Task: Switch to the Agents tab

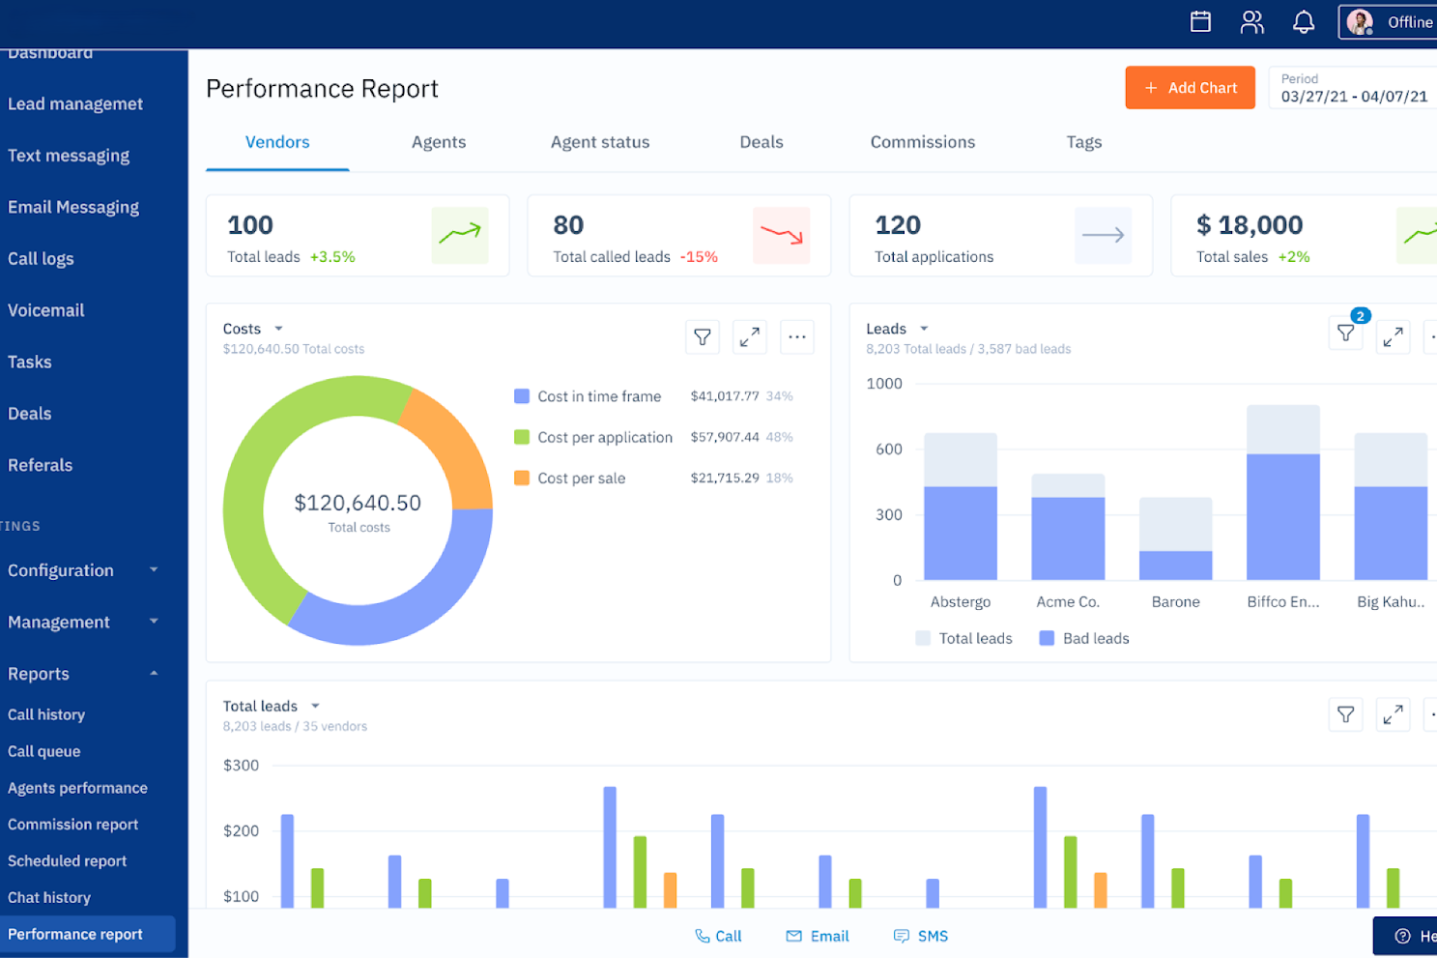Action: [x=439, y=142]
